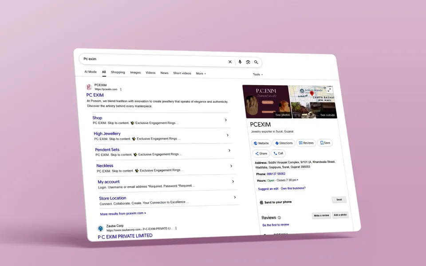Open the My account sitelink
This screenshot has width=426, height=266.
[x=109, y=182]
